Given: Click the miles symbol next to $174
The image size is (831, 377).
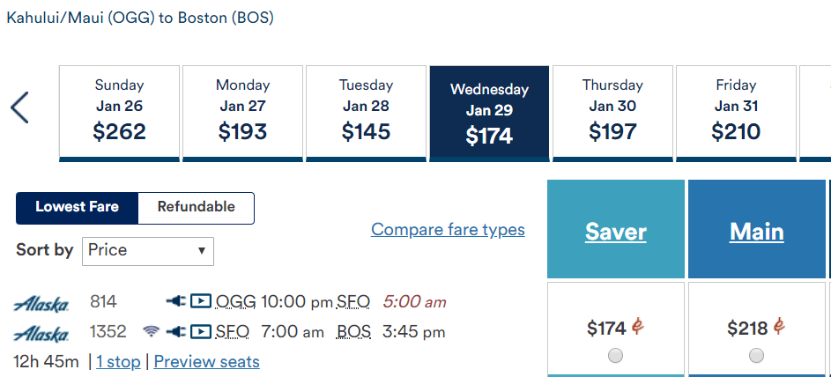Looking at the screenshot, I should (x=637, y=327).
